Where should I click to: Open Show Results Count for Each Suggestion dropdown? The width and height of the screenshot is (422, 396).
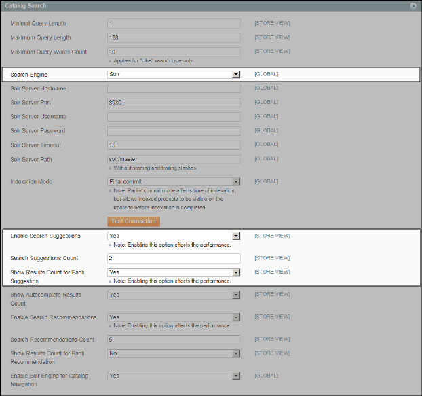174,272
